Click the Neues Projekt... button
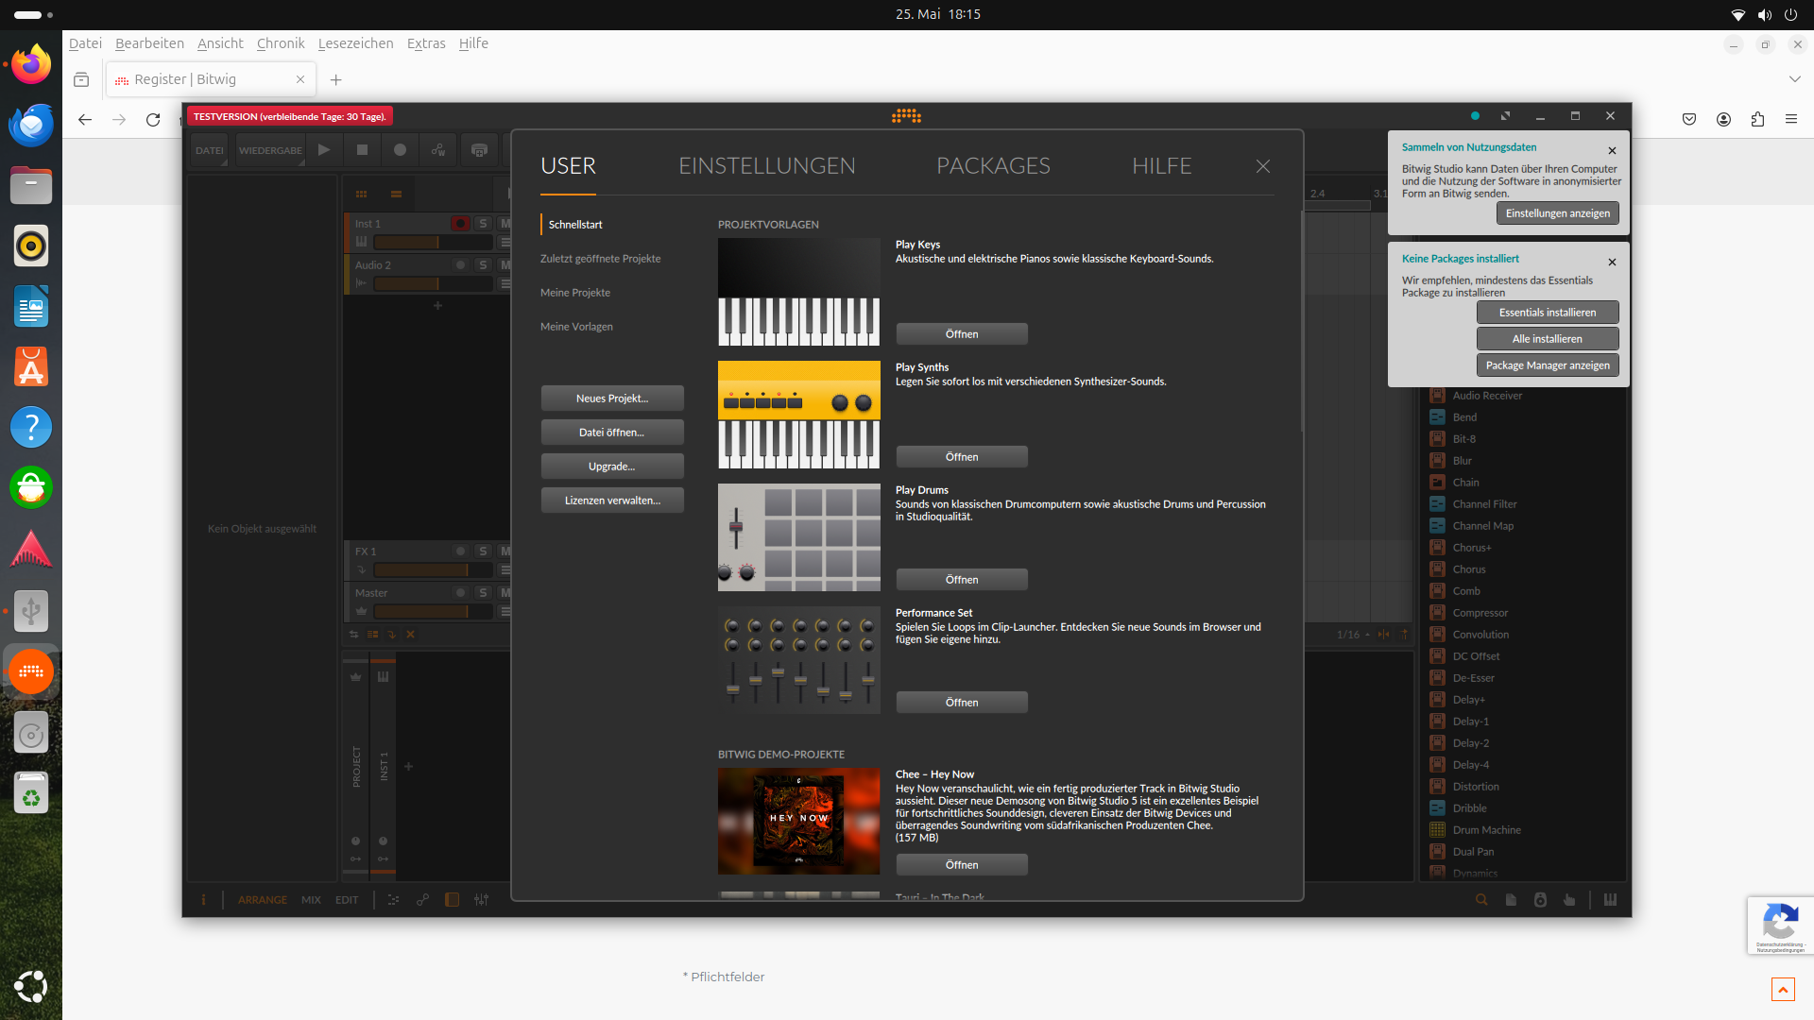1814x1020 pixels. coord(612,399)
